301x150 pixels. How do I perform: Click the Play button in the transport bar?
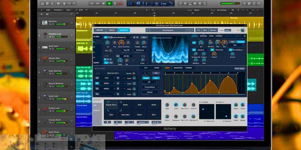(109, 3)
